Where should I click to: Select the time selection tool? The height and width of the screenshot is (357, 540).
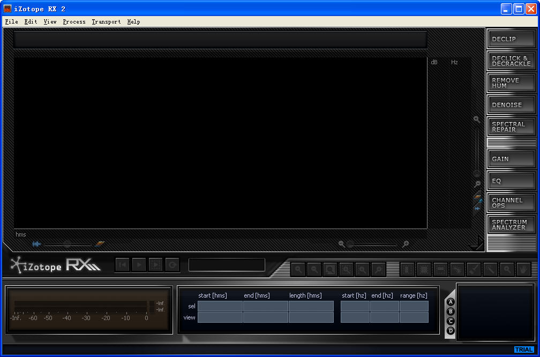tap(407, 269)
